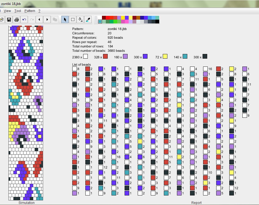Screen dimensions: 259x205
Task: Select the arrow pointer tool
Action: (x=65, y=19)
